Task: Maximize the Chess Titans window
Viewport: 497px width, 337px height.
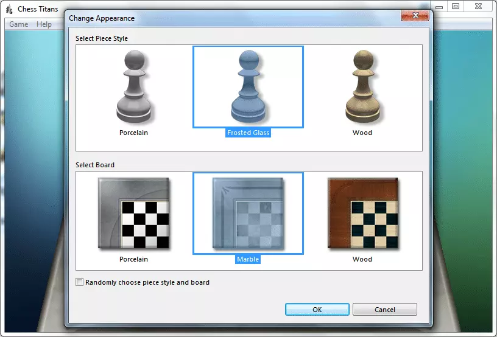Action: [456, 6]
